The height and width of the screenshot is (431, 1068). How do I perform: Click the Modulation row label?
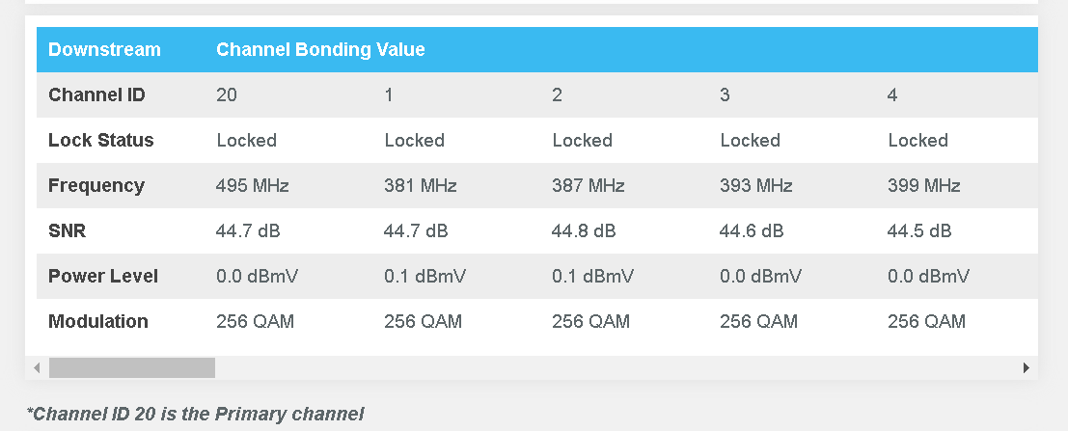pos(98,321)
